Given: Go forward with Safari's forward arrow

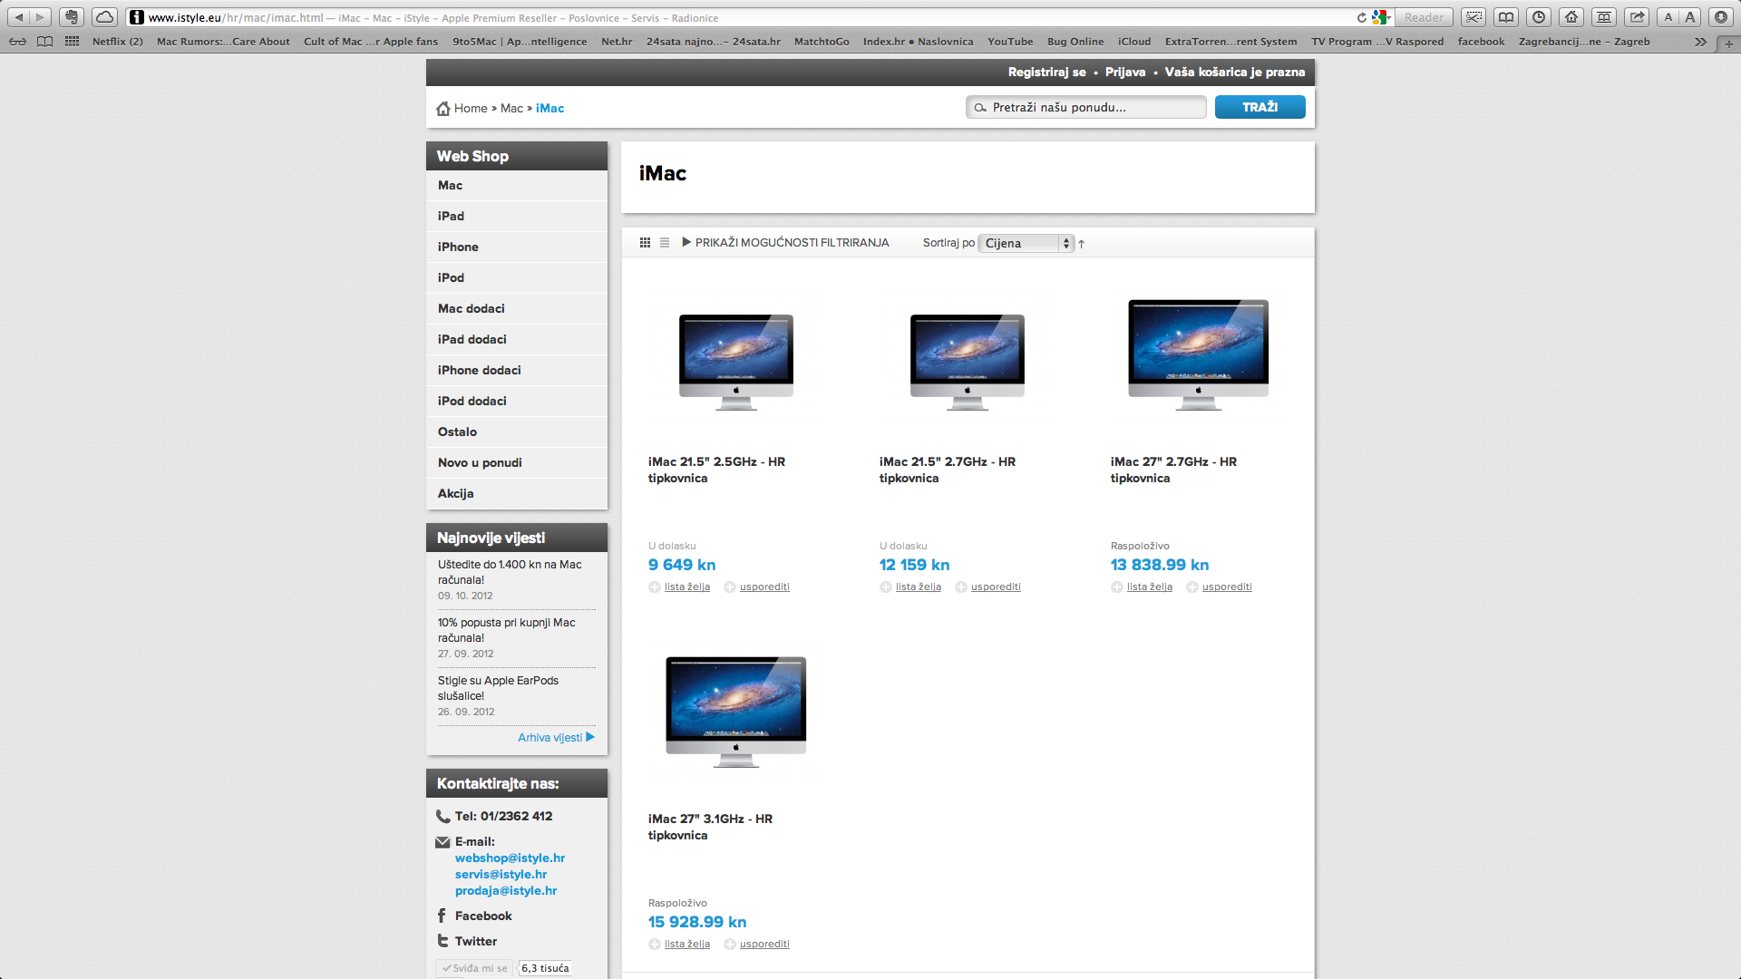Looking at the screenshot, I should click(x=40, y=17).
